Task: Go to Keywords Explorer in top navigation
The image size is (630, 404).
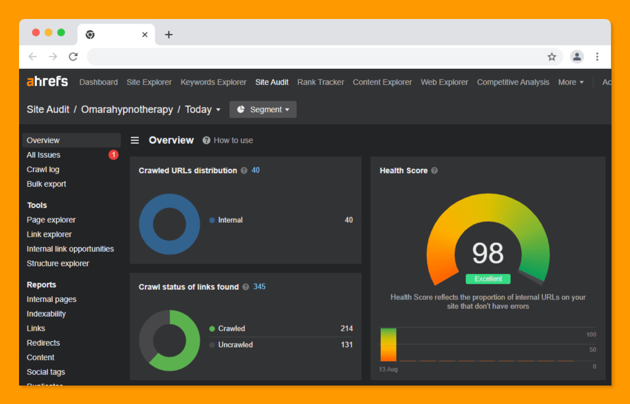Action: tap(213, 82)
